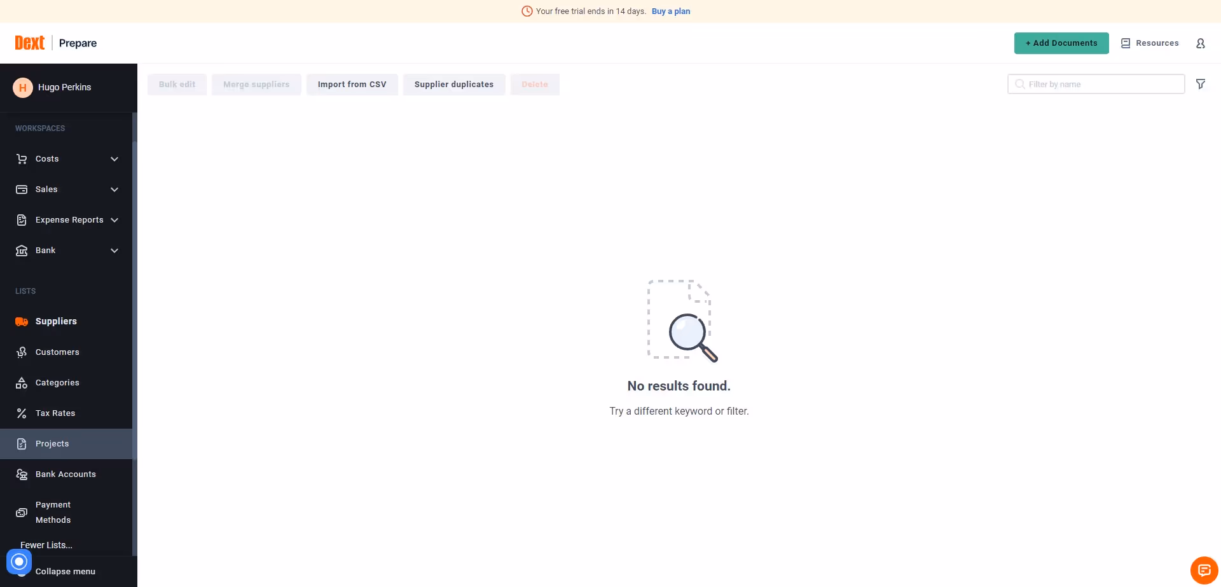Expand the Bank workspace chevron

pos(114,251)
